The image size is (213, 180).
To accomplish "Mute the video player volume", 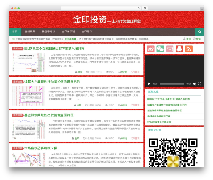I will pyautogui.click(x=194, y=84).
